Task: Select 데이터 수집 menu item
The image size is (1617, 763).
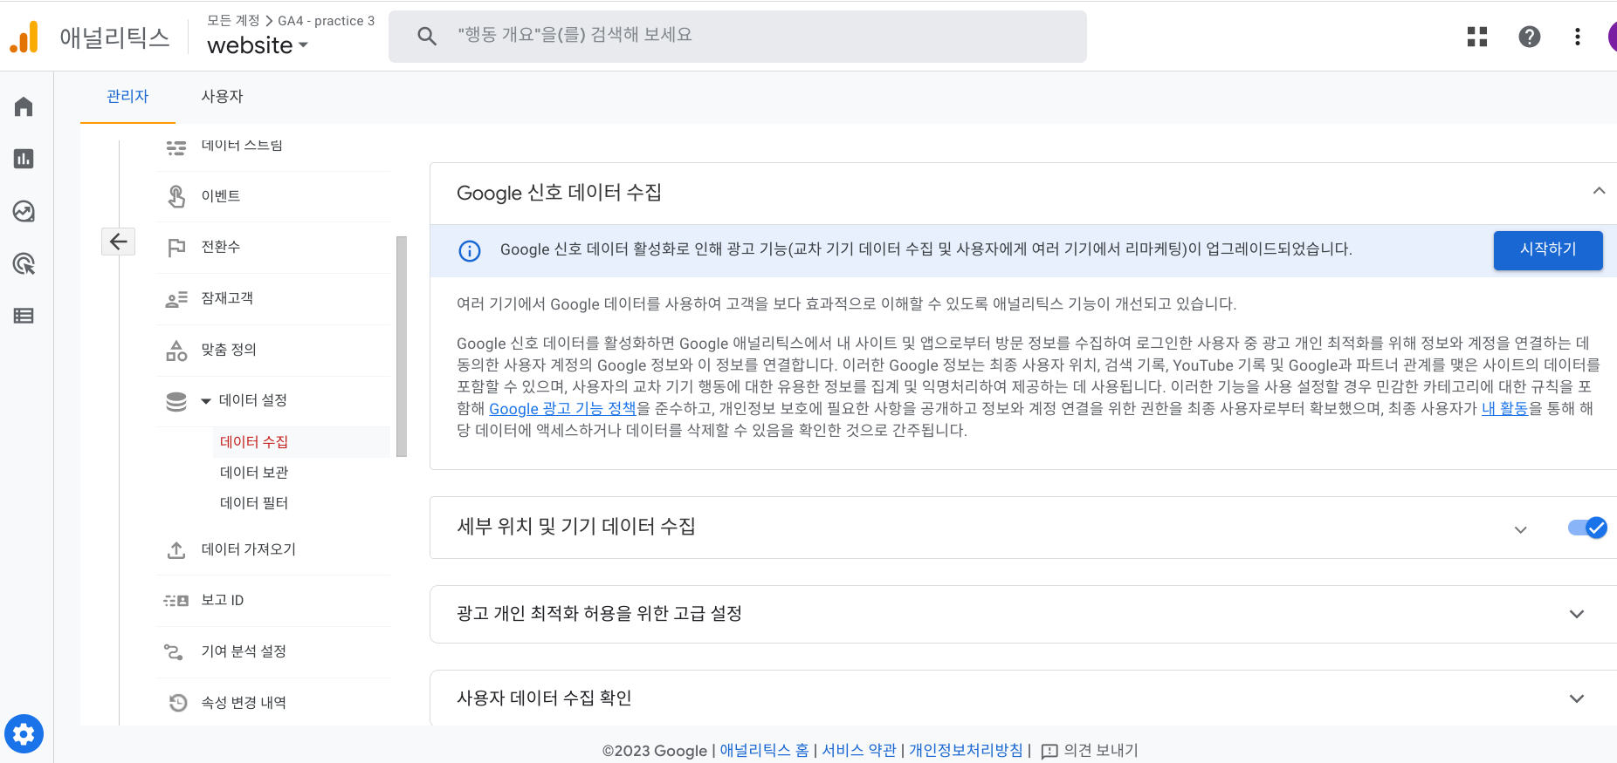Action: [301, 442]
